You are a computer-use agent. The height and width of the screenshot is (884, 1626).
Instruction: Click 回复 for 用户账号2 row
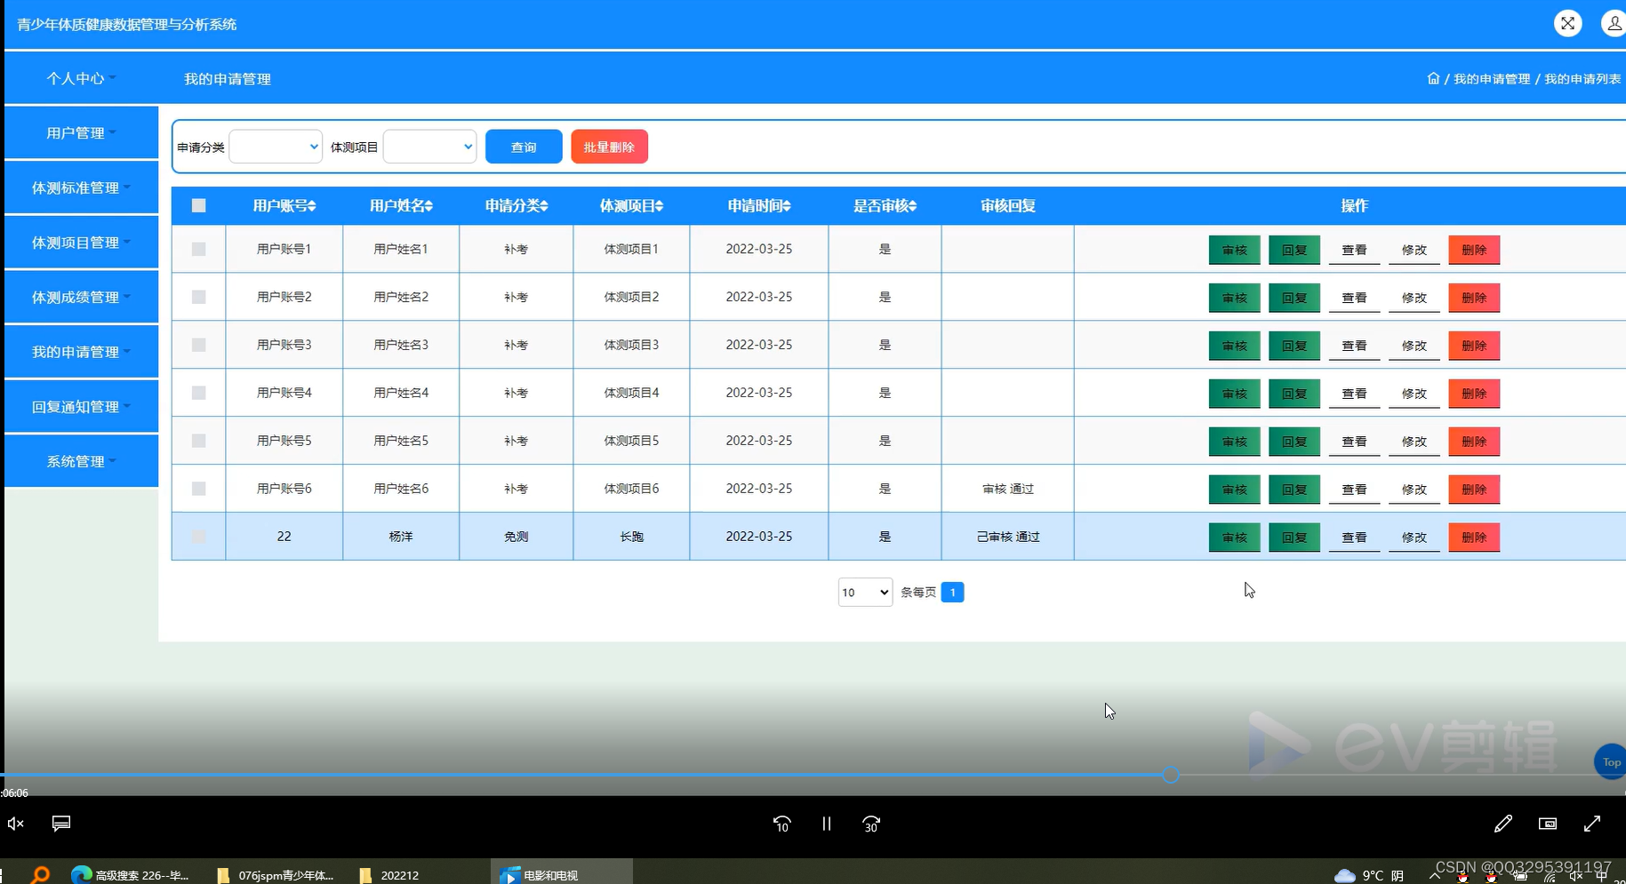pyautogui.click(x=1294, y=298)
